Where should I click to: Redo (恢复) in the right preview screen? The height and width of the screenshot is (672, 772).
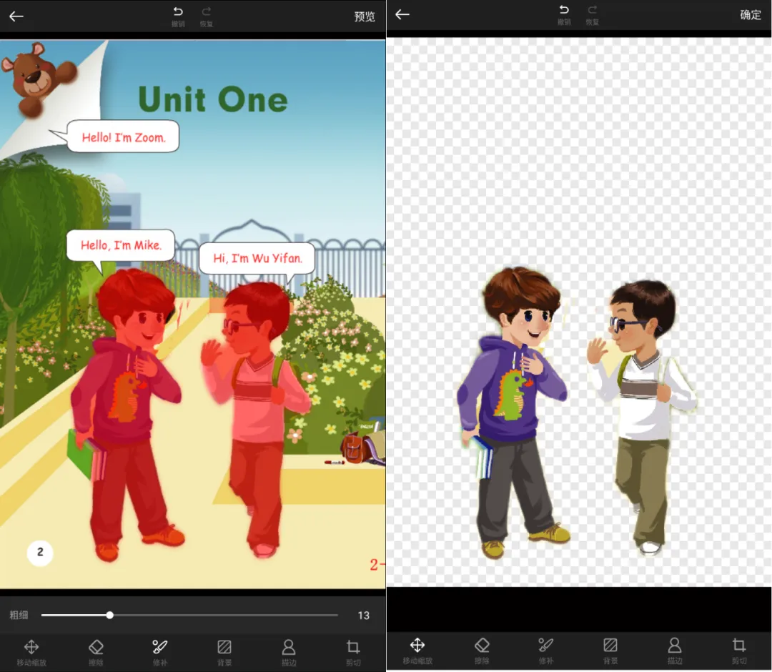(593, 15)
